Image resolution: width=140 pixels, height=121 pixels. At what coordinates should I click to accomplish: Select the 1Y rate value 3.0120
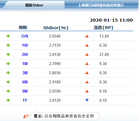point(55,100)
